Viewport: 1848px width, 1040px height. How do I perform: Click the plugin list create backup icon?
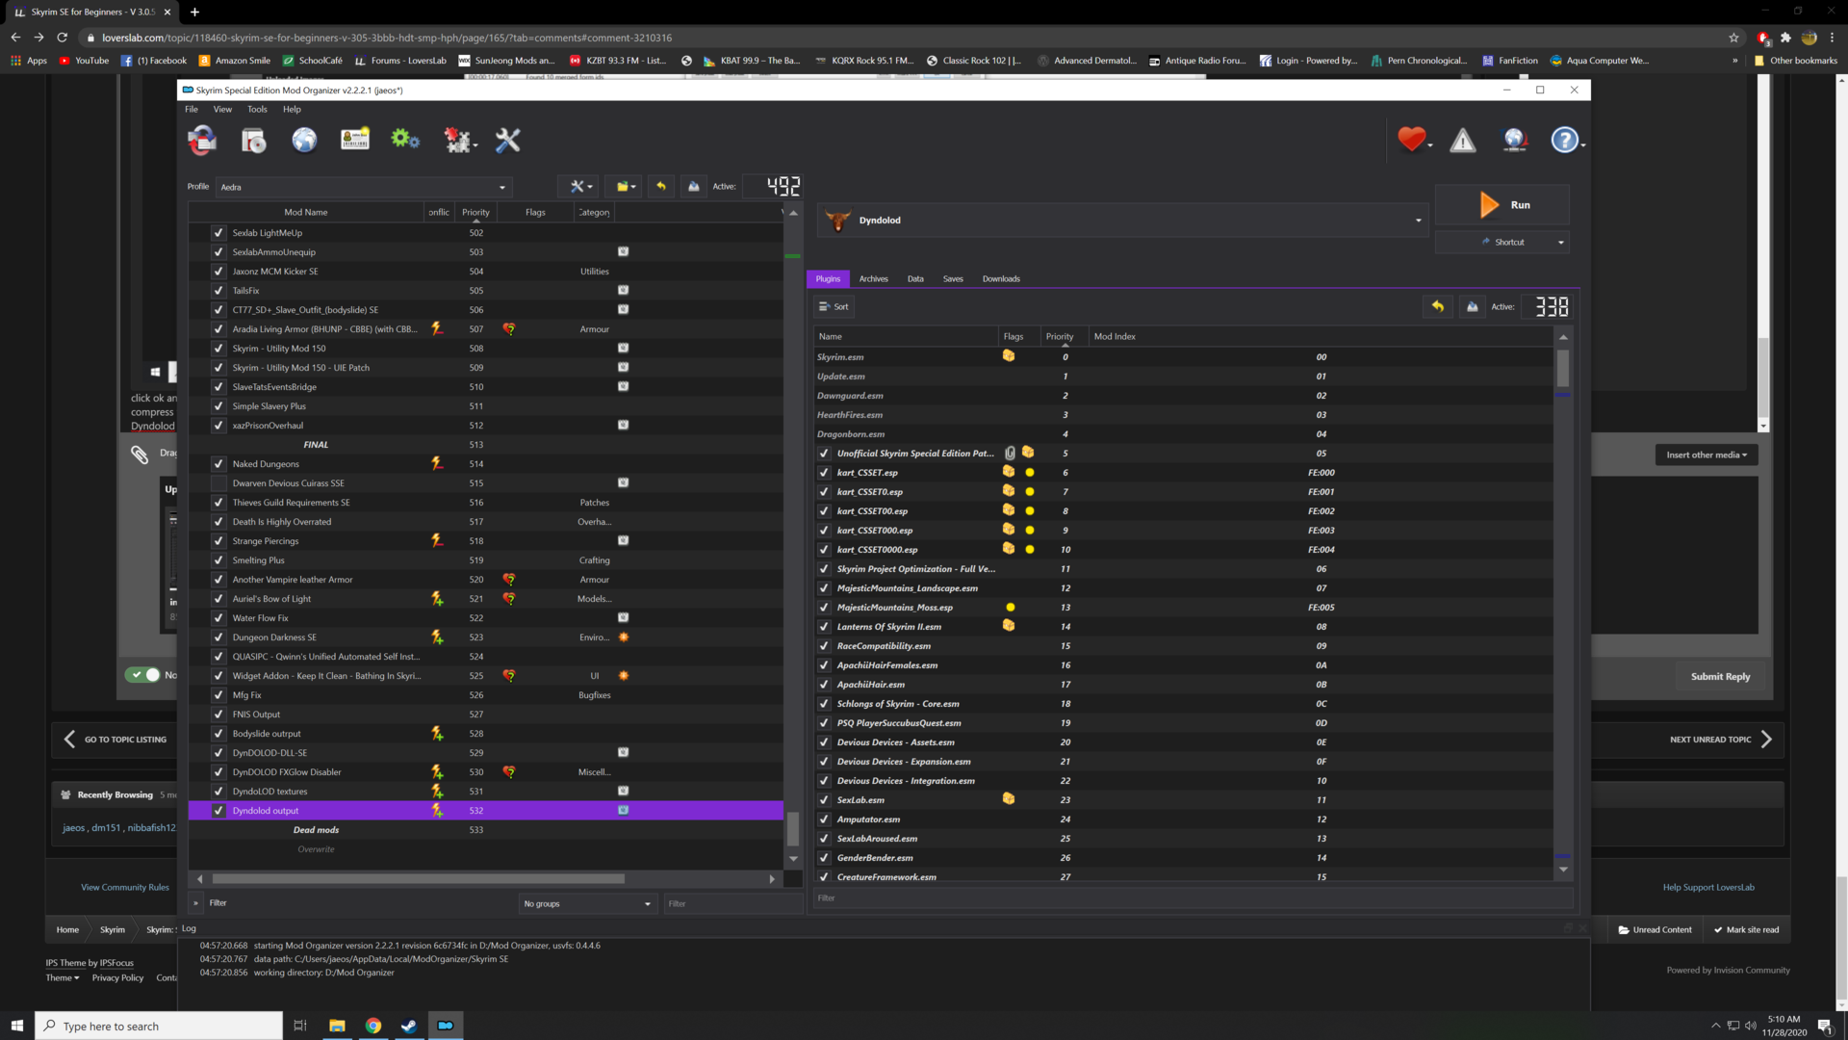[1472, 307]
